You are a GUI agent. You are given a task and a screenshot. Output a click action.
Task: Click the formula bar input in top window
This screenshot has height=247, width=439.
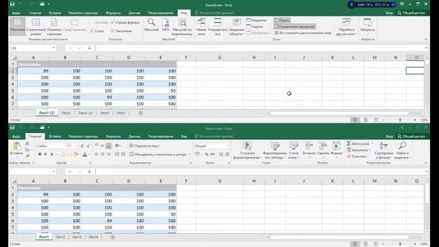coord(261,48)
